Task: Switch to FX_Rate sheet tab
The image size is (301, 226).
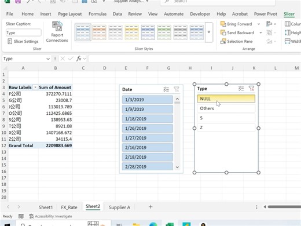Action: (x=69, y=207)
